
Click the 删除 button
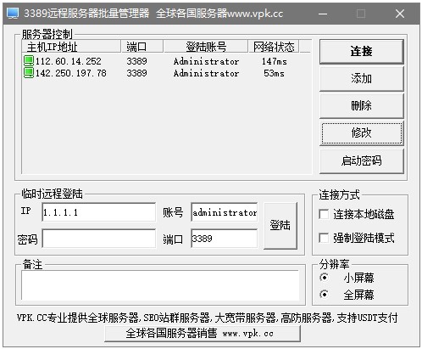(x=361, y=106)
